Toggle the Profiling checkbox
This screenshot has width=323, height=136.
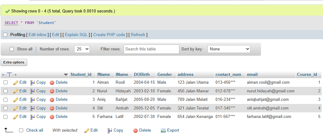point(5,35)
